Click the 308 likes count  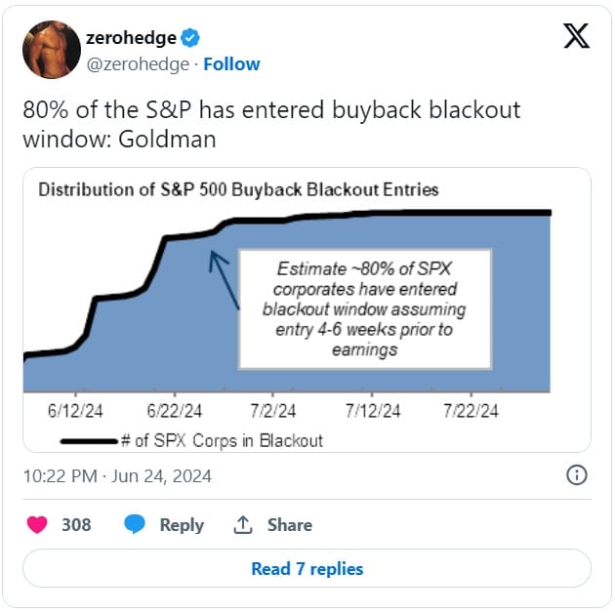(76, 525)
